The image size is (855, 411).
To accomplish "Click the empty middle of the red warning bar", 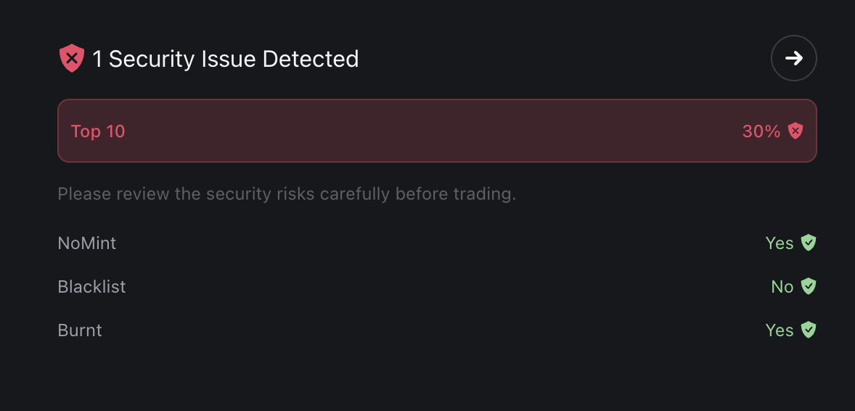I will [x=435, y=131].
